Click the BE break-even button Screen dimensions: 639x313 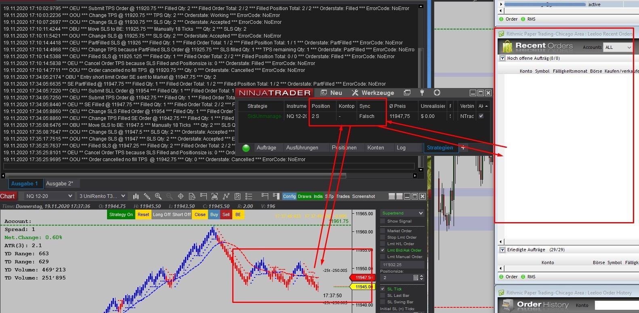click(x=238, y=214)
